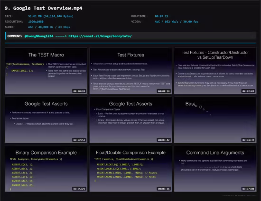Click the VIDEO: label

click(x=136, y=22)
